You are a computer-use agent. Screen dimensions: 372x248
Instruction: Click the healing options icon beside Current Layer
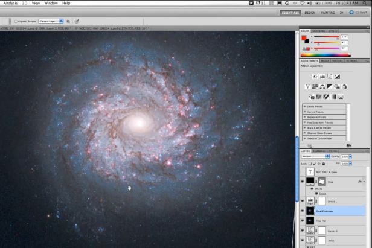point(68,21)
